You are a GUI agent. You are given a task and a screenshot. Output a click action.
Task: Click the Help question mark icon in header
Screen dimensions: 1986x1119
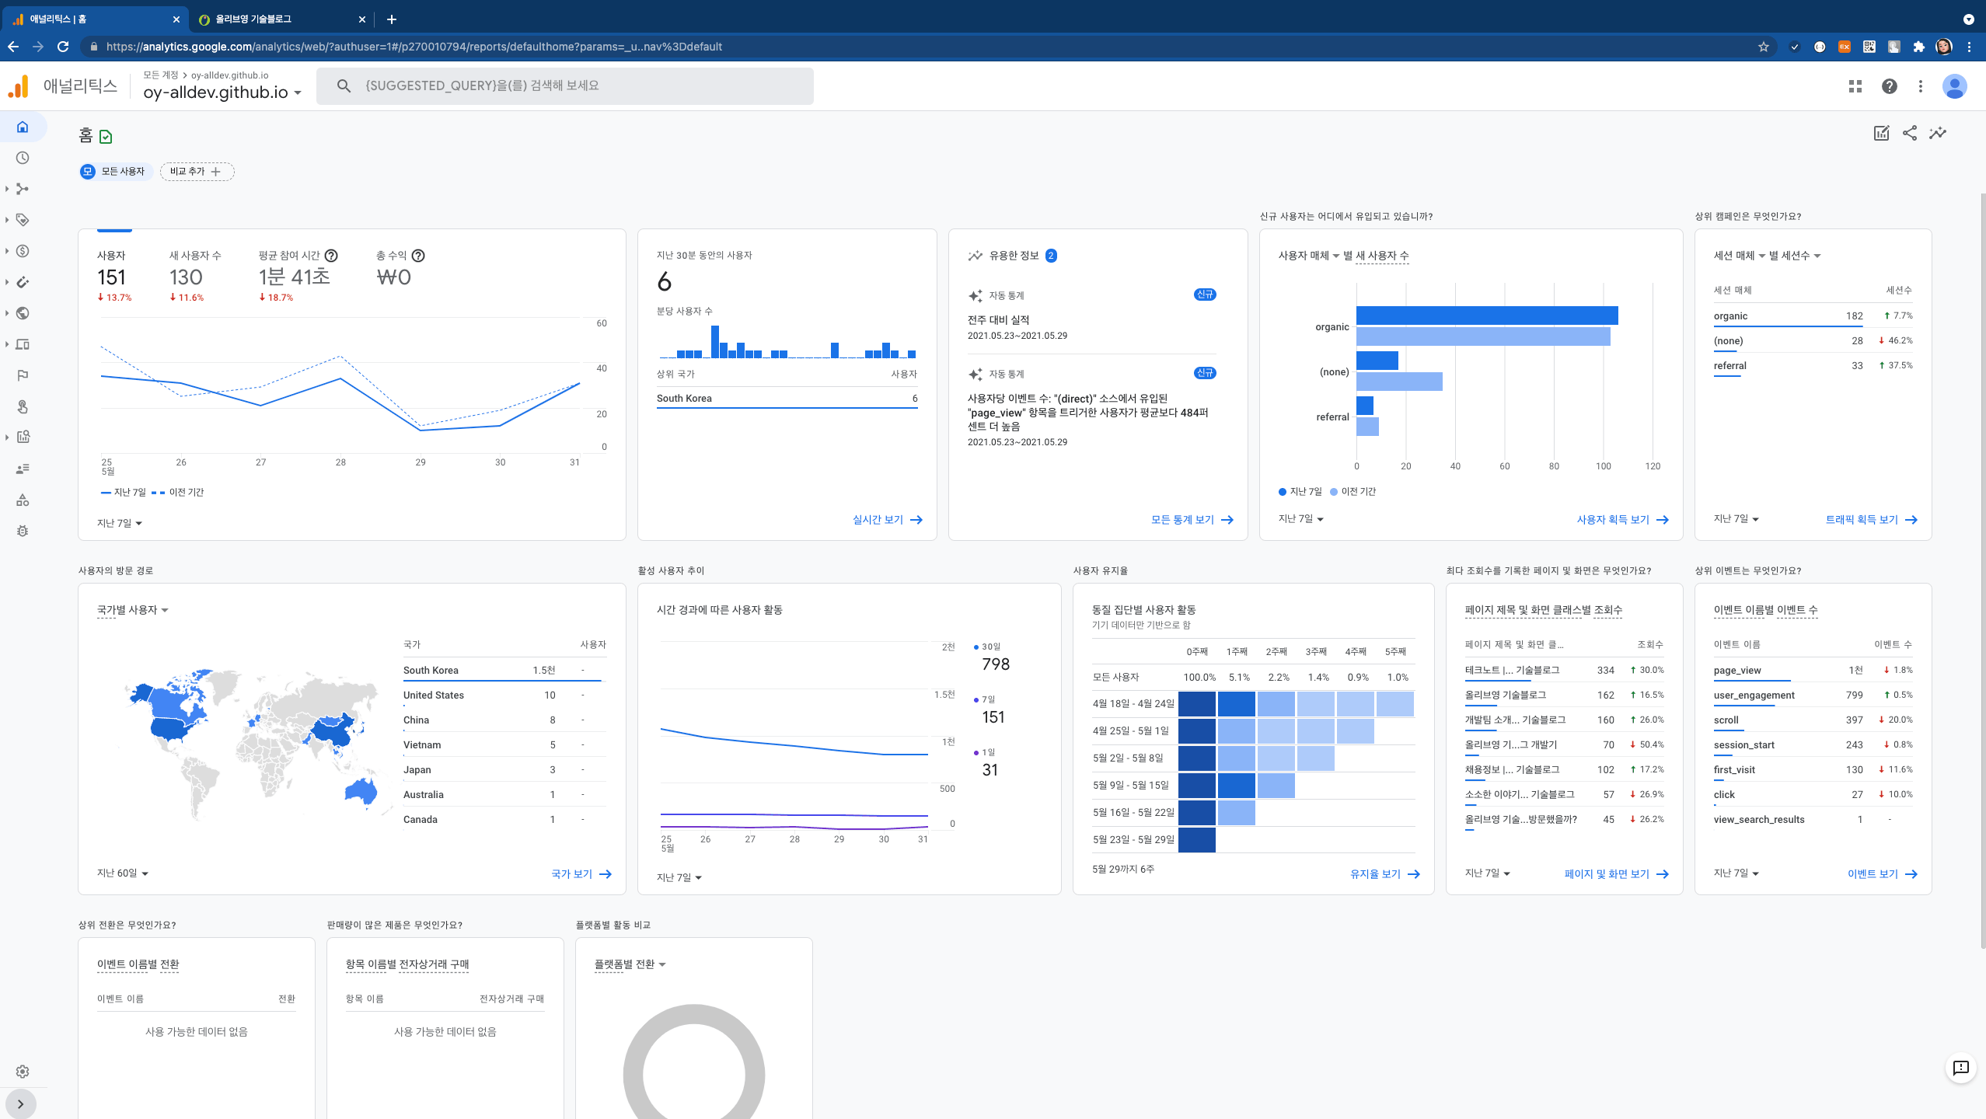pyautogui.click(x=1890, y=86)
